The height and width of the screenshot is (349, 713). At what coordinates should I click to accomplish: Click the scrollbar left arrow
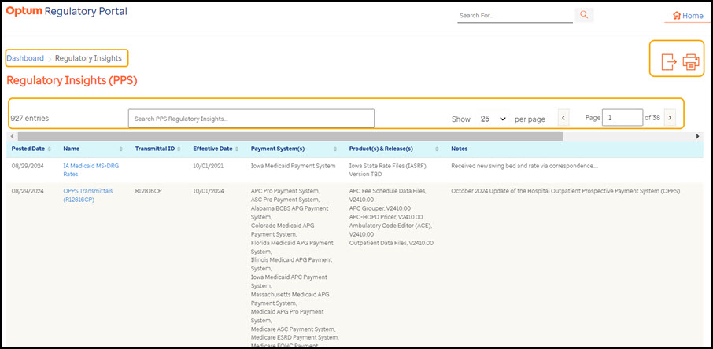click(x=11, y=136)
